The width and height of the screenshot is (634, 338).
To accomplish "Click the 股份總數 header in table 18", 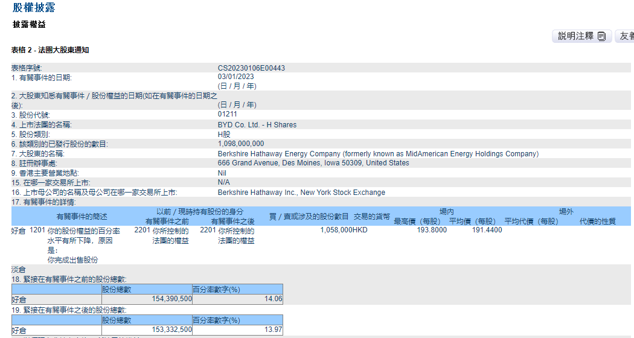I will [117, 290].
